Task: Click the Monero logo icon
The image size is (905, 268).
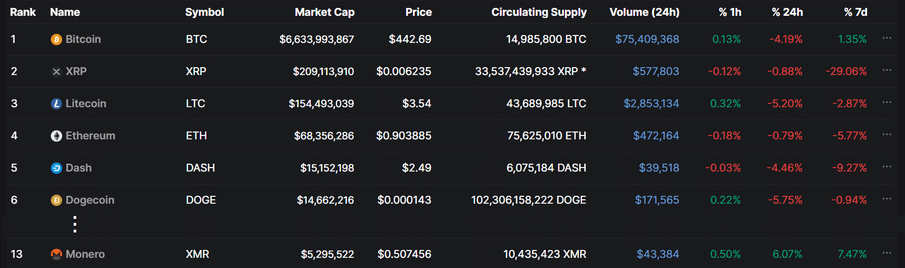Action: (x=56, y=254)
